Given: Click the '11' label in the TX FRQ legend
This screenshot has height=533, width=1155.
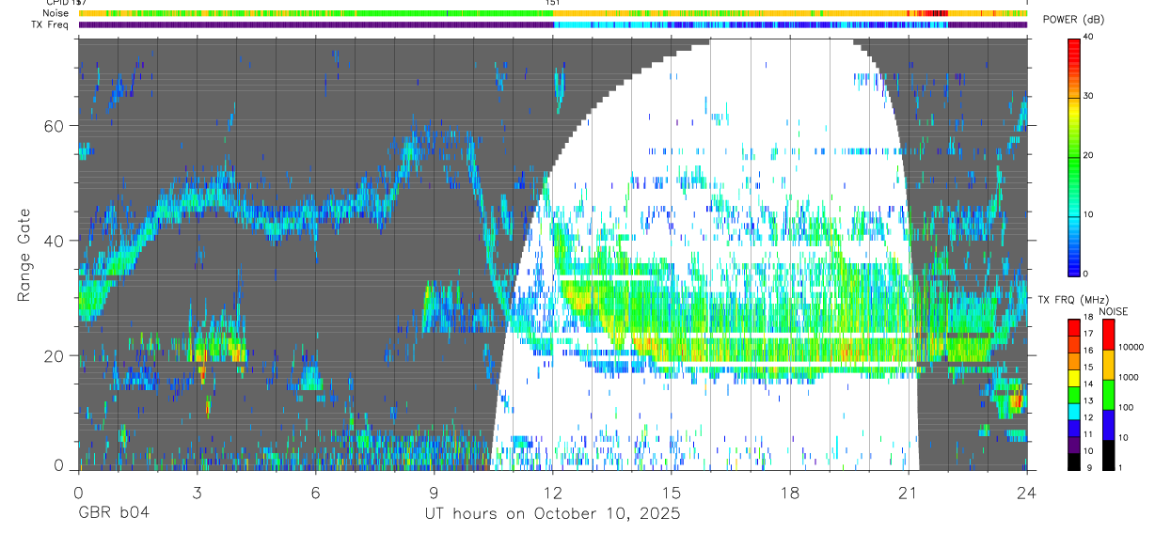Looking at the screenshot, I should click(1089, 434).
